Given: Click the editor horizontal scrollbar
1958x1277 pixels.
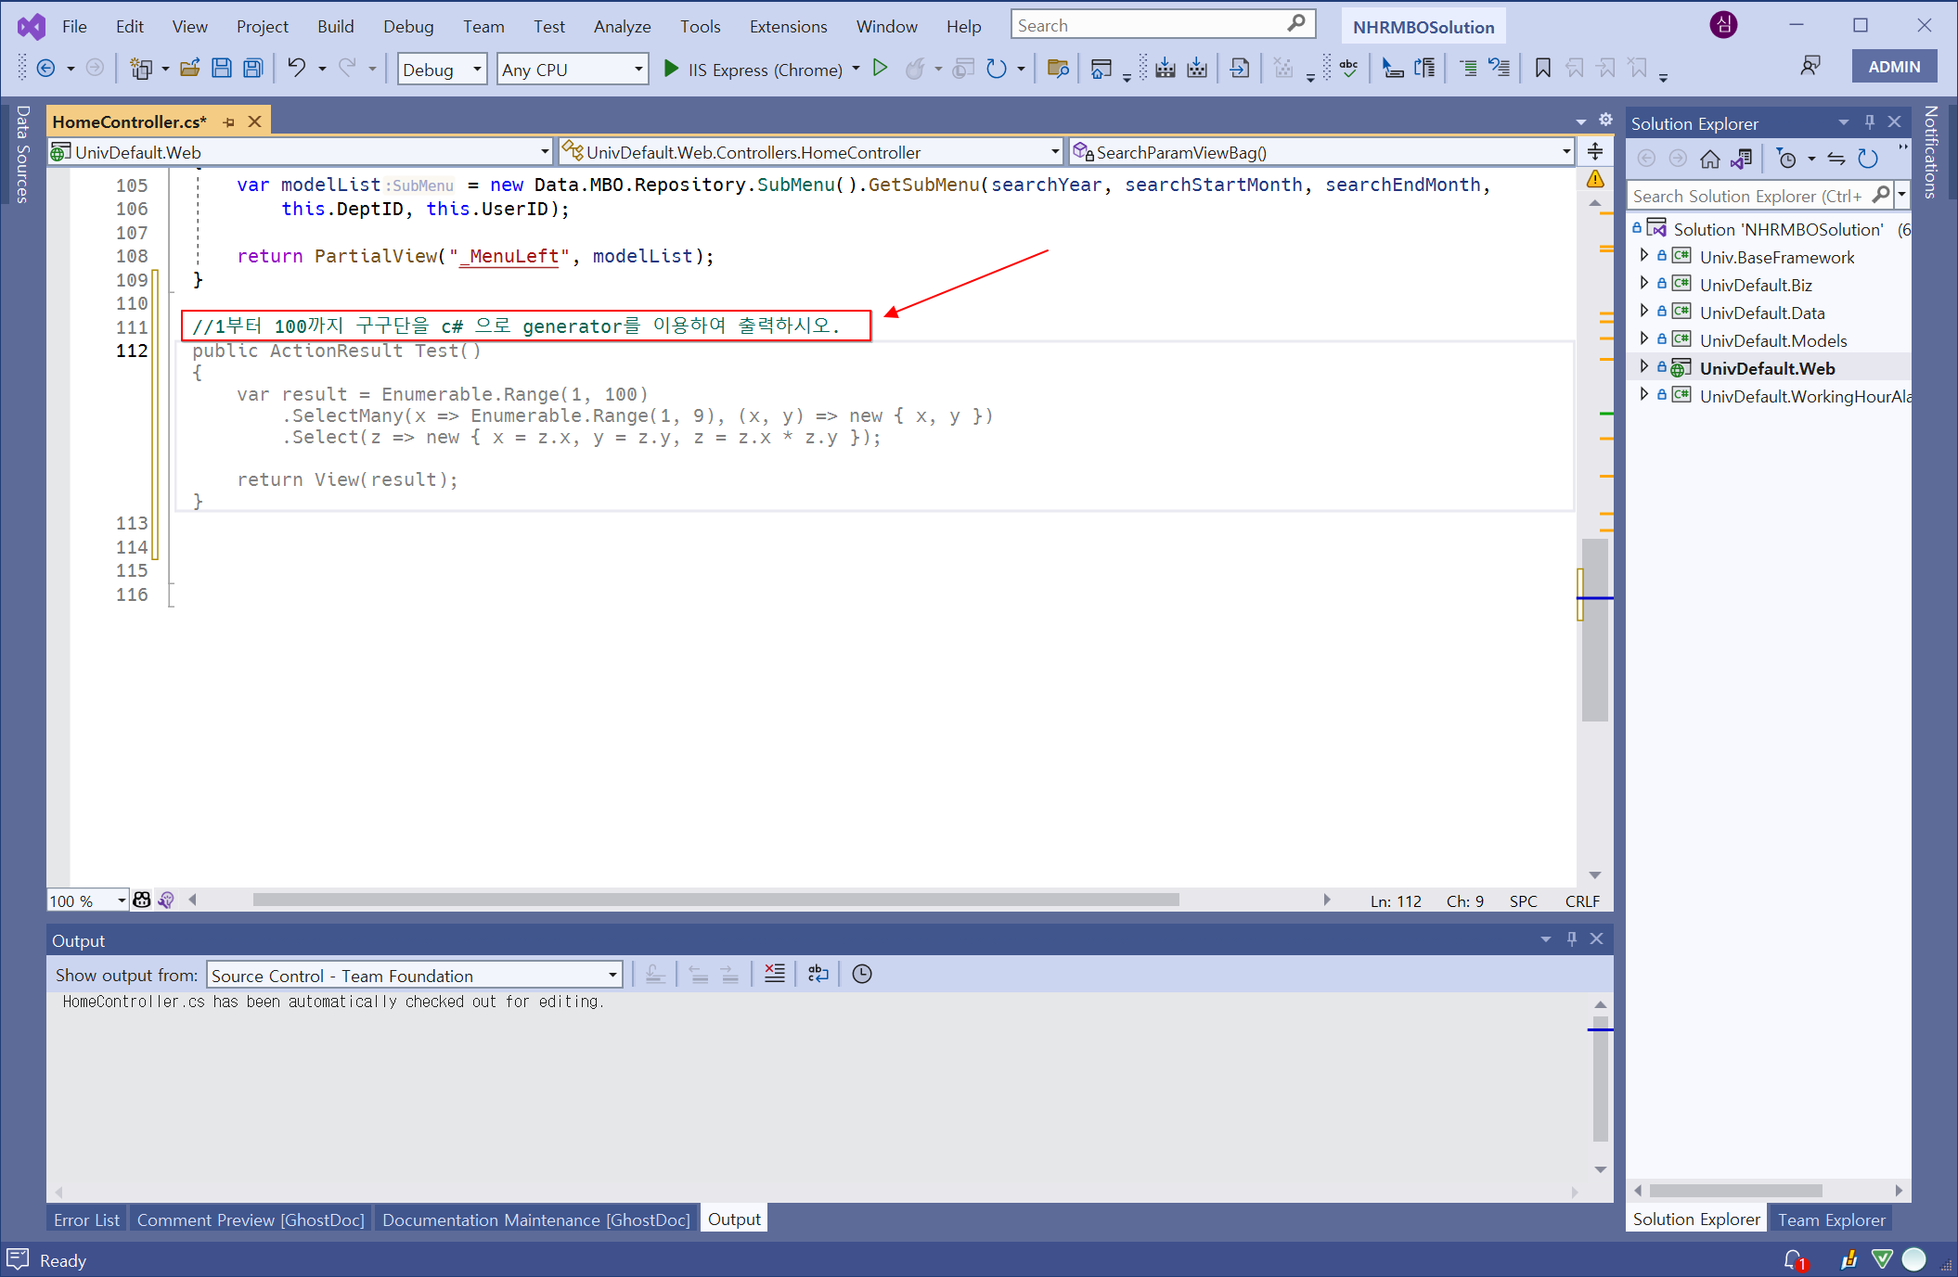Looking at the screenshot, I should tap(715, 900).
